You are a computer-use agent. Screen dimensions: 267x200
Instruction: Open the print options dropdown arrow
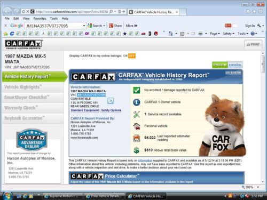[206, 34]
